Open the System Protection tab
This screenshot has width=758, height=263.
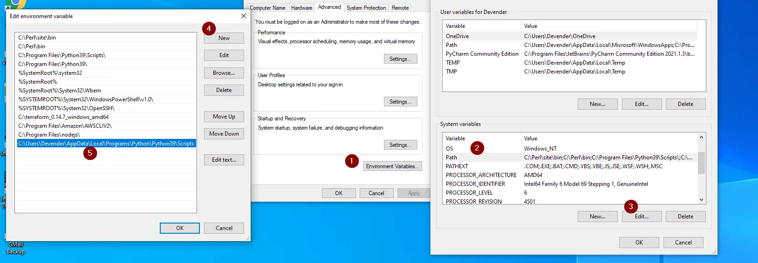pos(366,8)
